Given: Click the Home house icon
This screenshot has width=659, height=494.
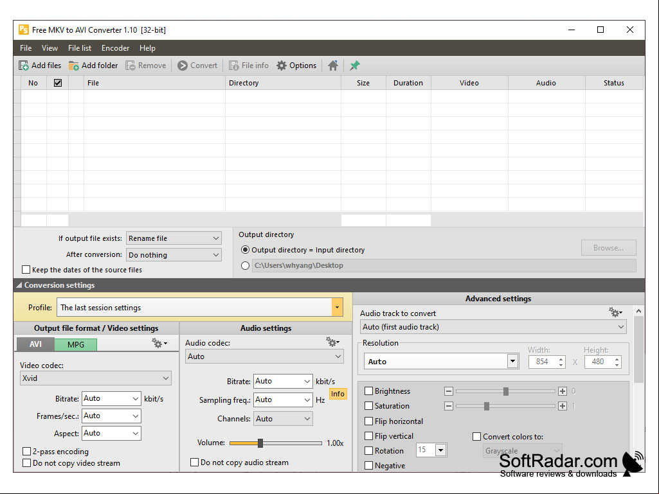Looking at the screenshot, I should click(x=333, y=66).
